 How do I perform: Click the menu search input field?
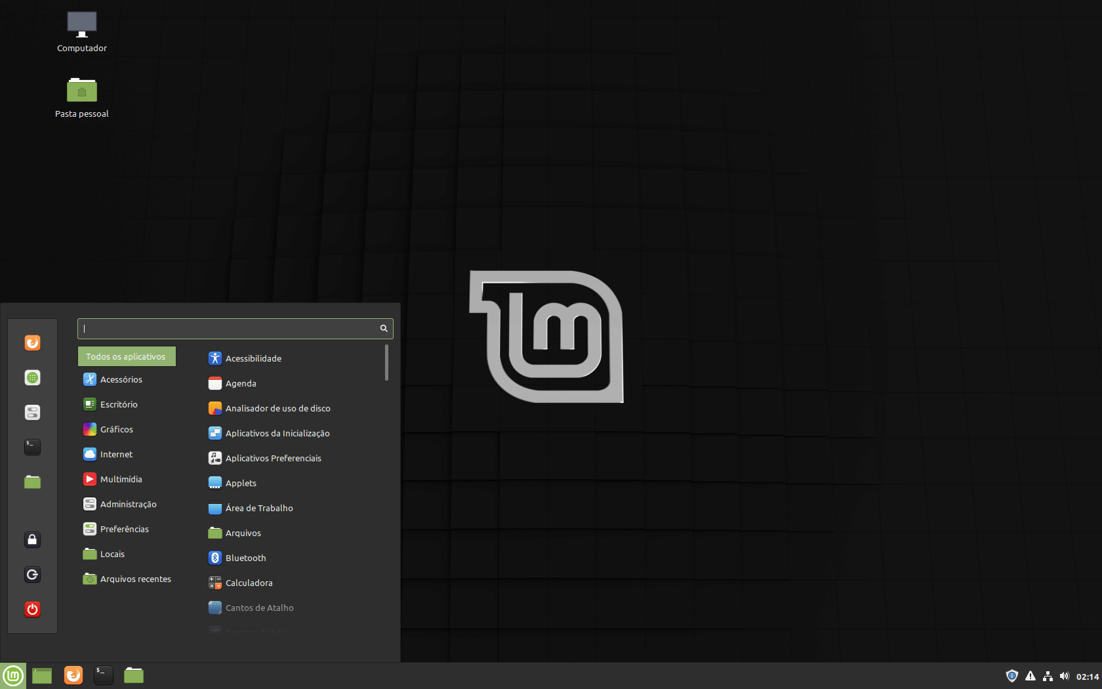pos(235,329)
